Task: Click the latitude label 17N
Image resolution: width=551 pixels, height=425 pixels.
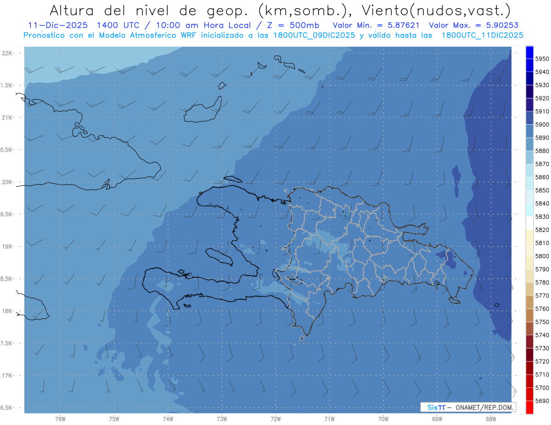Action: tap(7, 375)
